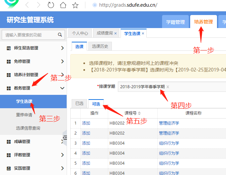226x175 pixels.
Task: Expand the 师生双选管理 menu
Action: [62, 48]
